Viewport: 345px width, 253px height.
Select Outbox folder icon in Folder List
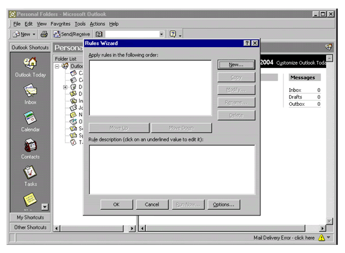(73, 121)
